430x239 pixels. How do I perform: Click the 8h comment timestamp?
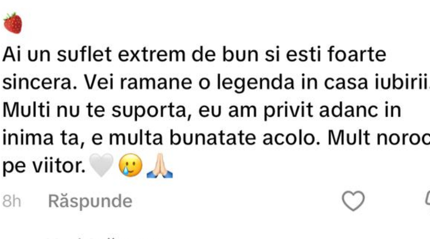pos(11,201)
